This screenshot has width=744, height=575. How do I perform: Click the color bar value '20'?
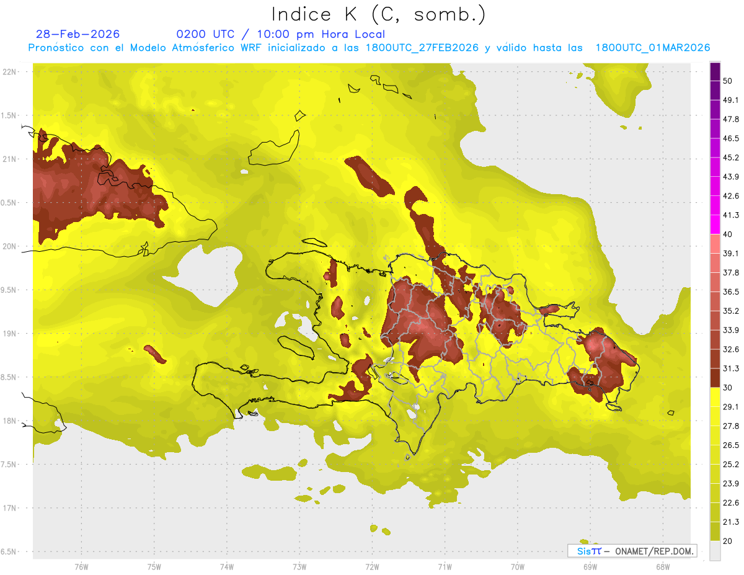pyautogui.click(x=728, y=541)
